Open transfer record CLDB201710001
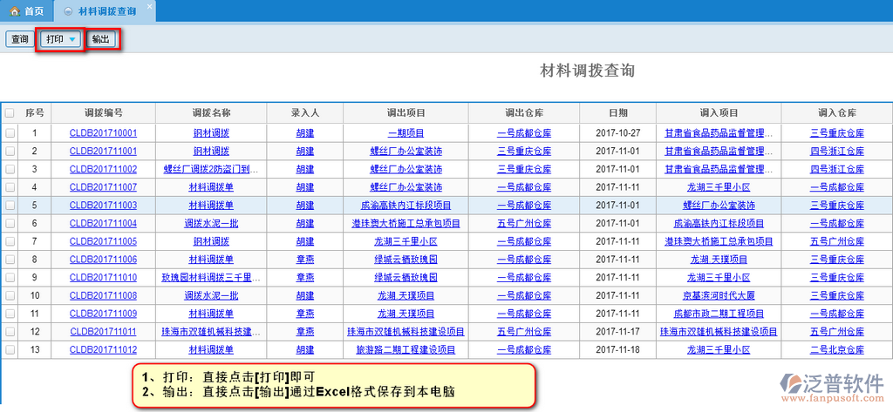The height and width of the screenshot is (412, 893). (103, 133)
